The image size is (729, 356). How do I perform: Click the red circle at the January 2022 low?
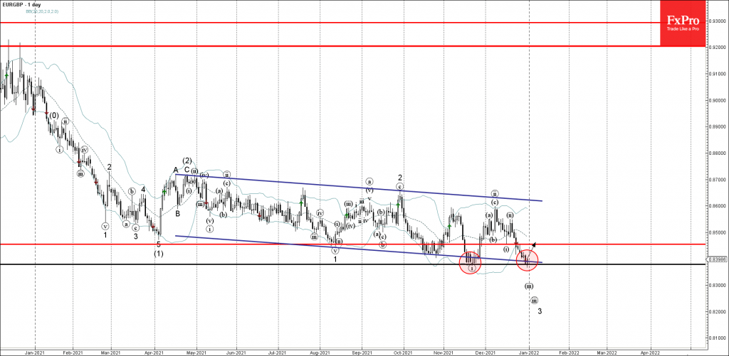[527, 261]
